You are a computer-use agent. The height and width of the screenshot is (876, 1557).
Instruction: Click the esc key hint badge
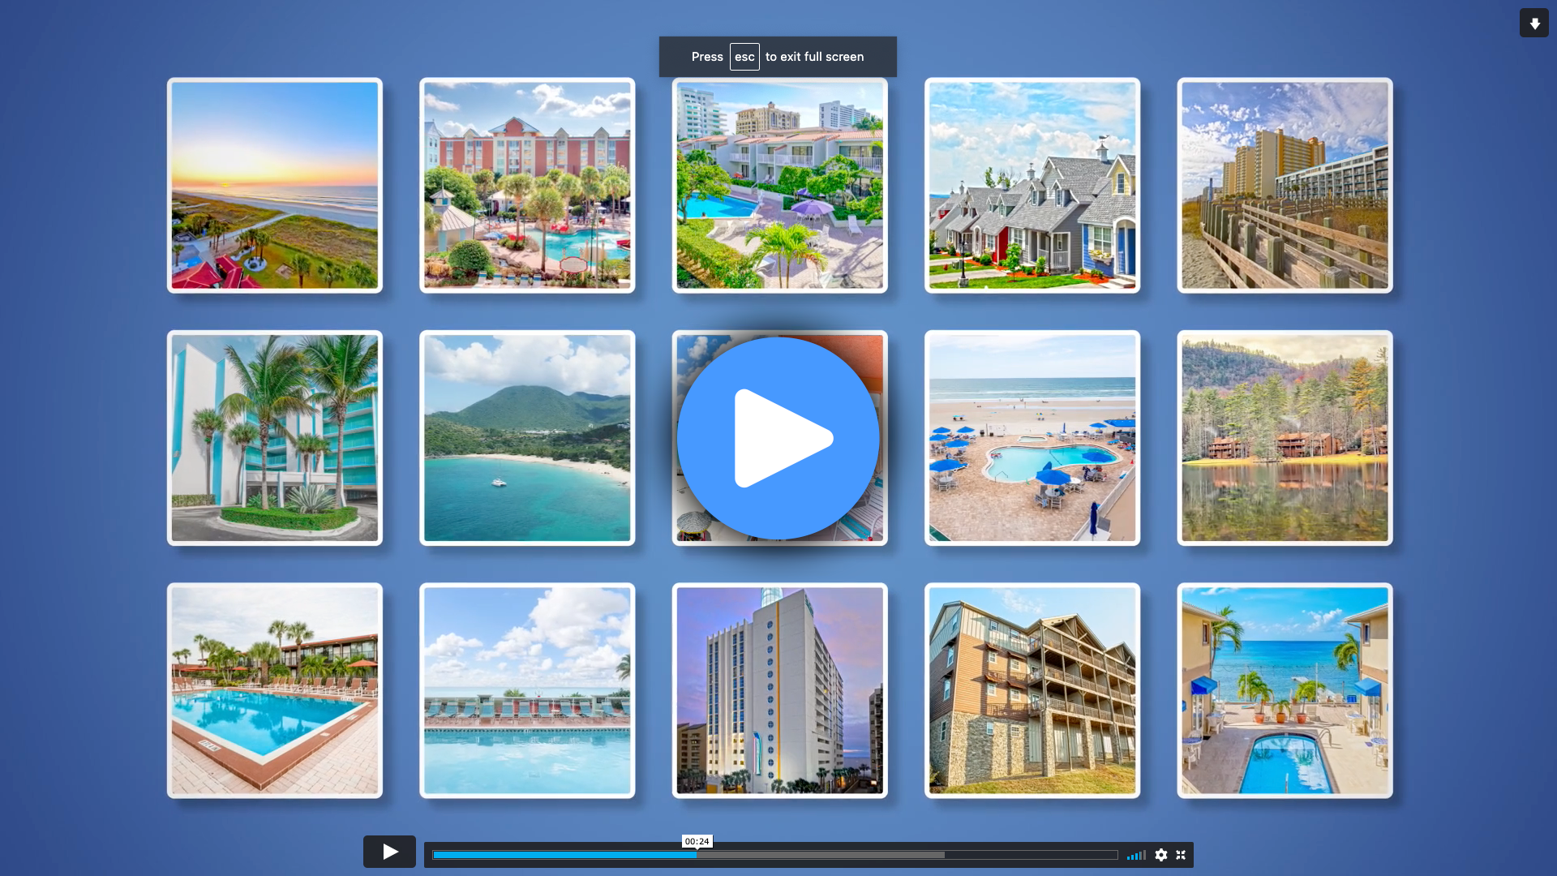[744, 57]
